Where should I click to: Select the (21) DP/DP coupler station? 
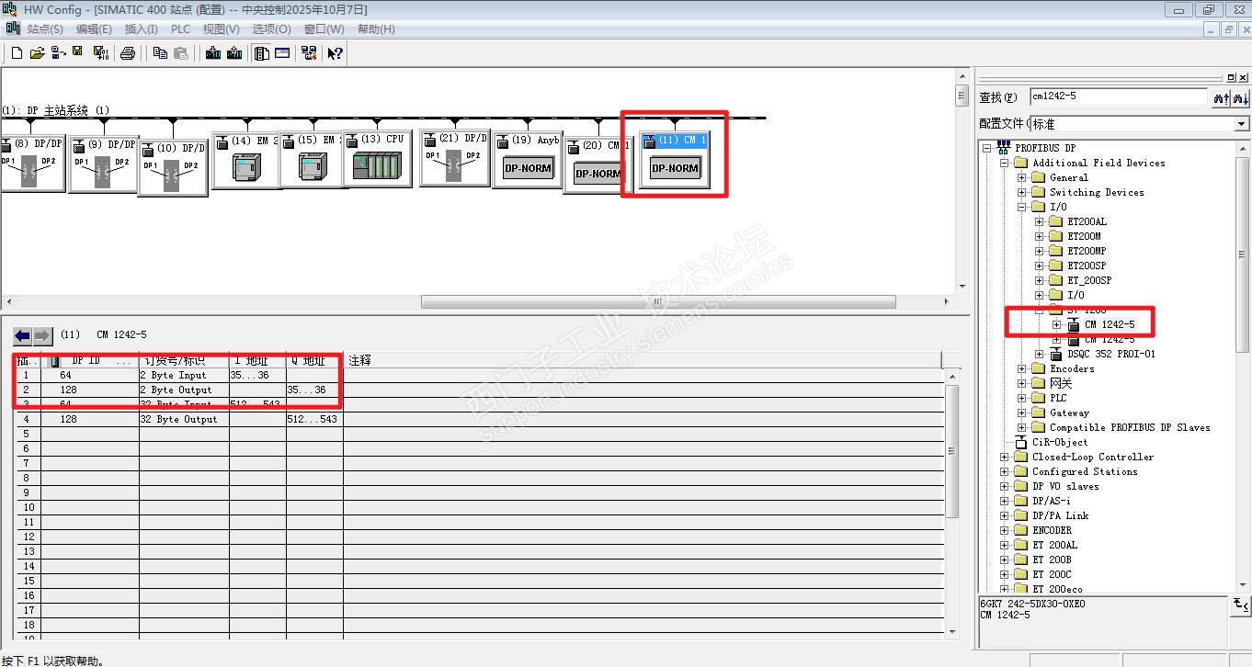pyautogui.click(x=454, y=158)
